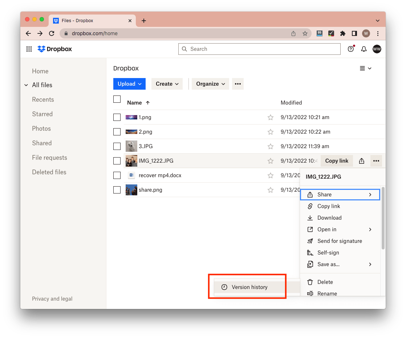The image size is (406, 338).
Task: Click the Dropbox logo
Action: point(54,49)
